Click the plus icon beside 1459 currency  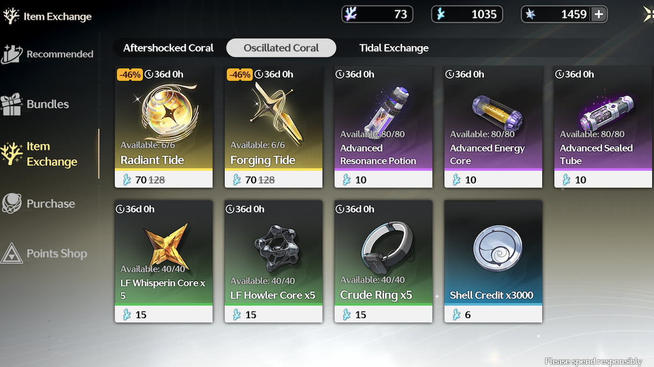pos(599,14)
